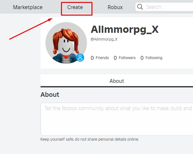193x154 pixels.
Task: Open the 0 Followers list
Action: tap(125, 58)
